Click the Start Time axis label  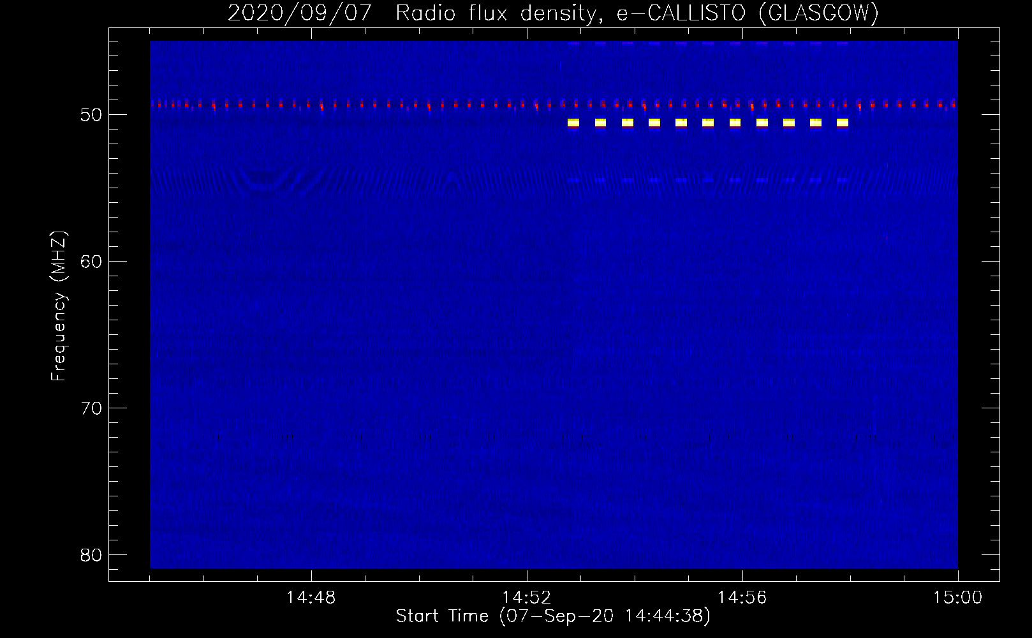(553, 616)
